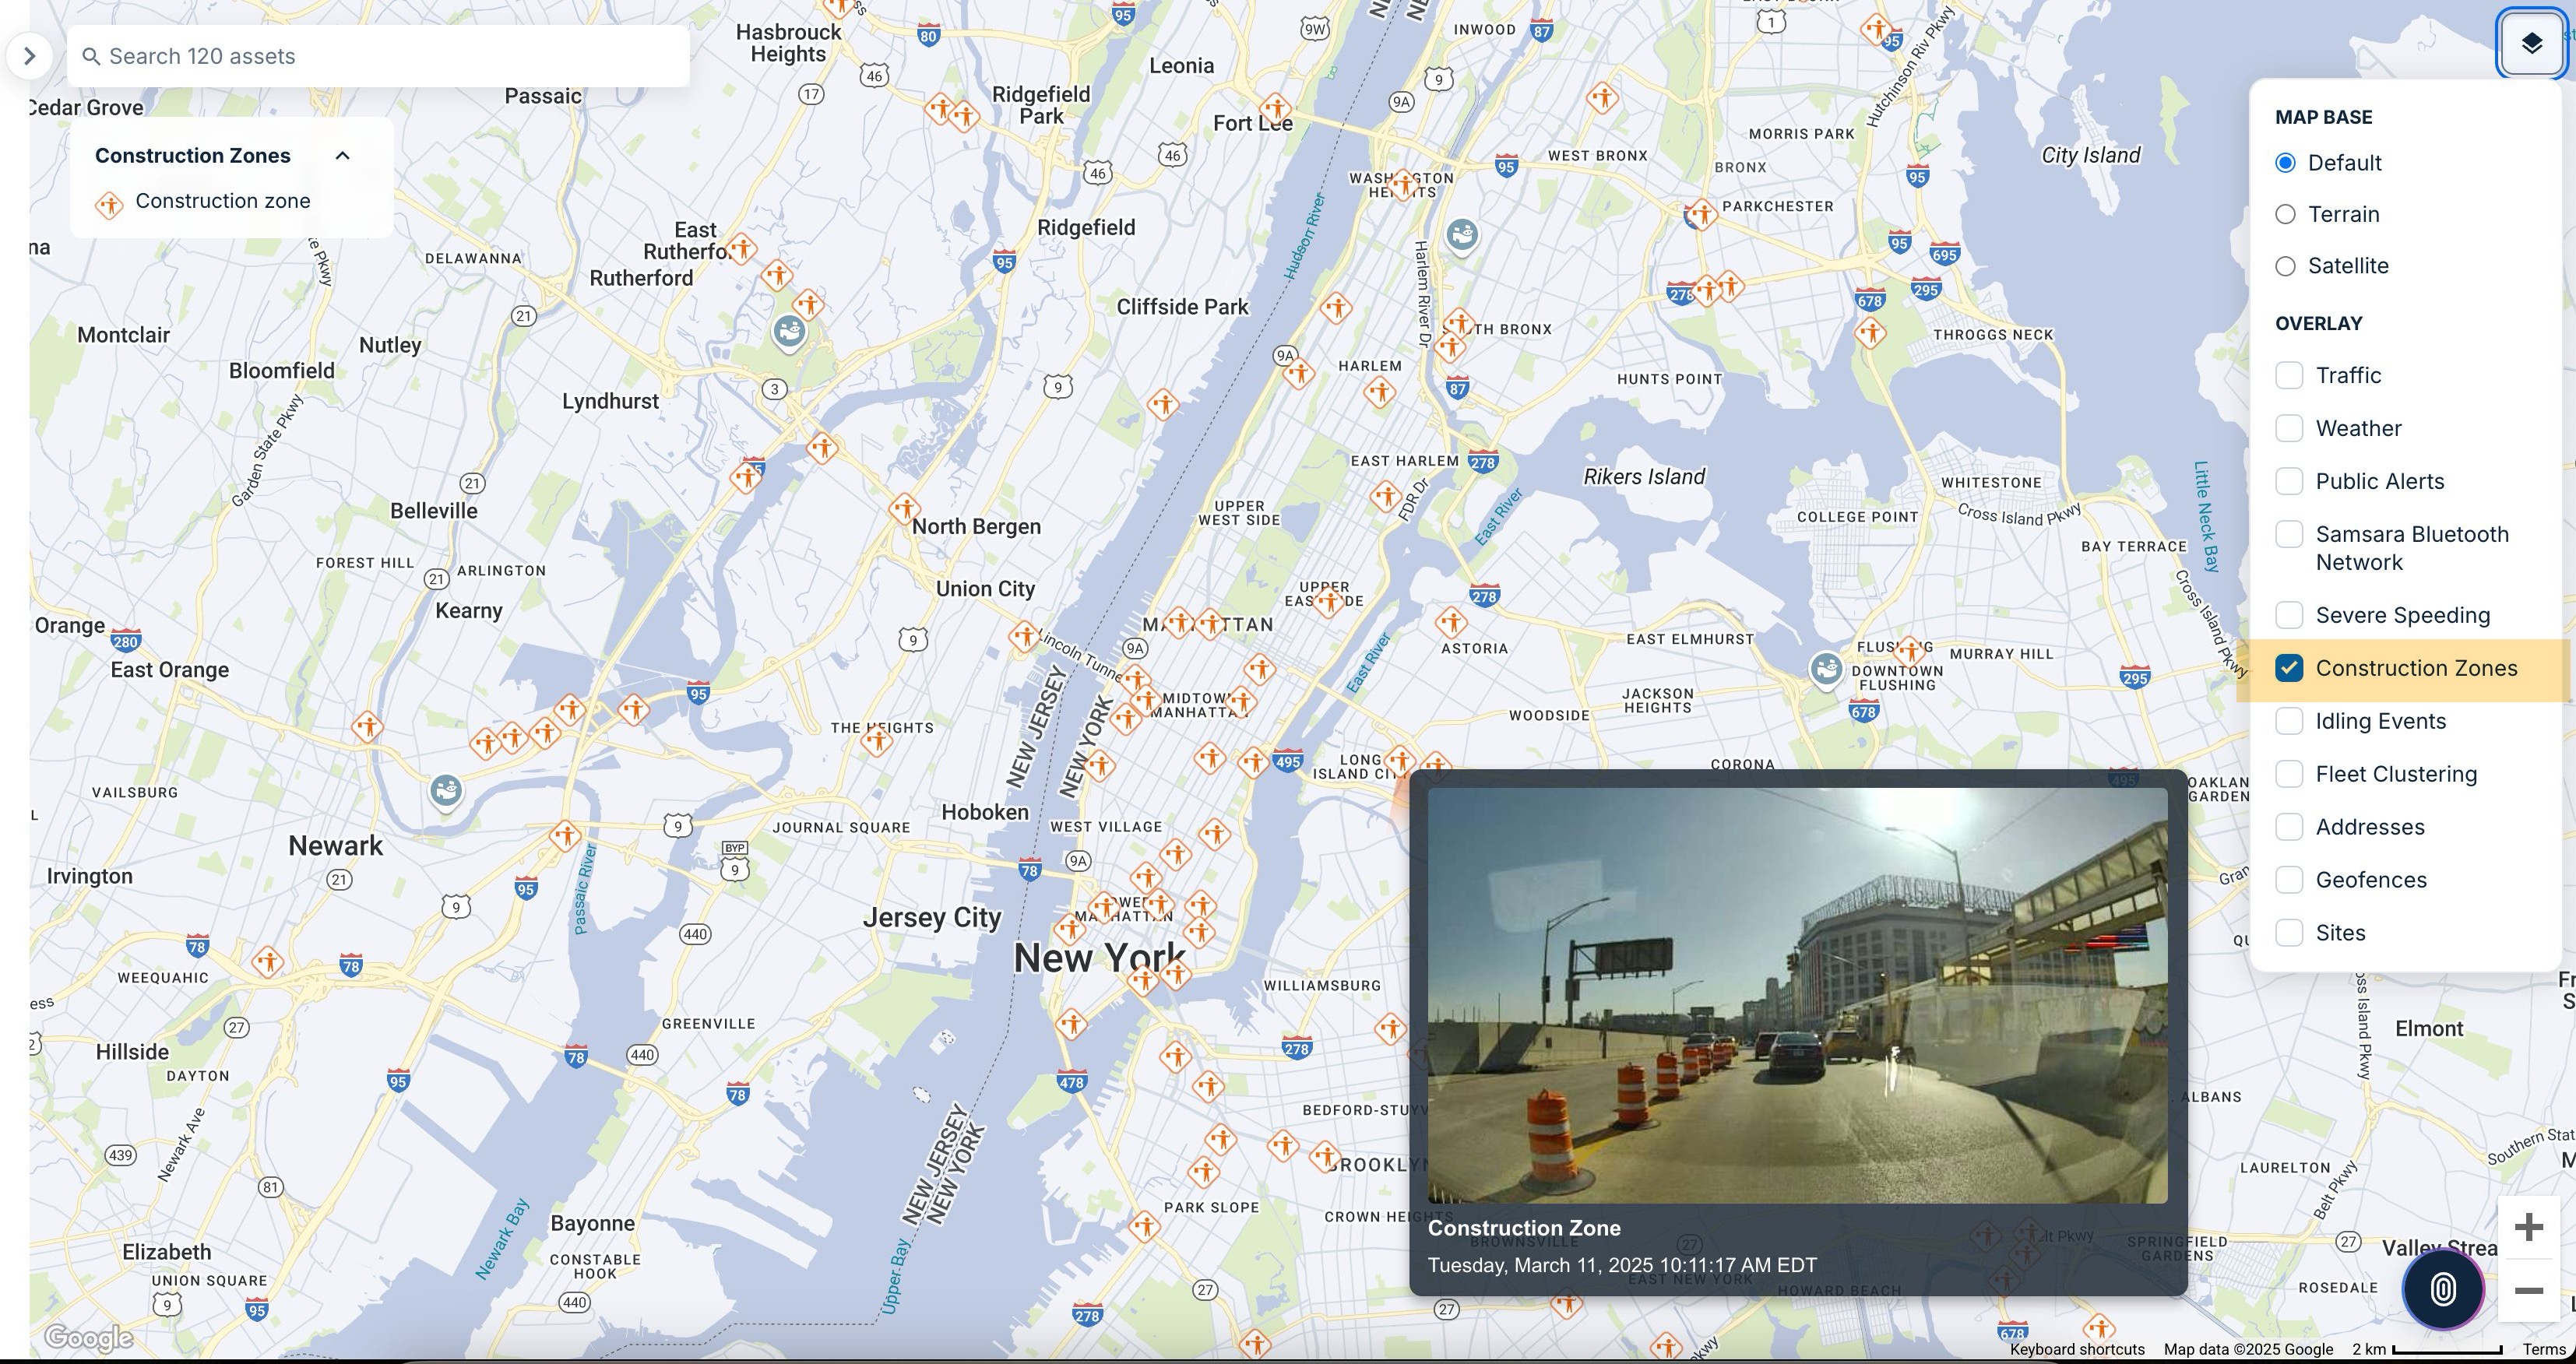Enable the Traffic overlay checkbox

pyautogui.click(x=2289, y=375)
